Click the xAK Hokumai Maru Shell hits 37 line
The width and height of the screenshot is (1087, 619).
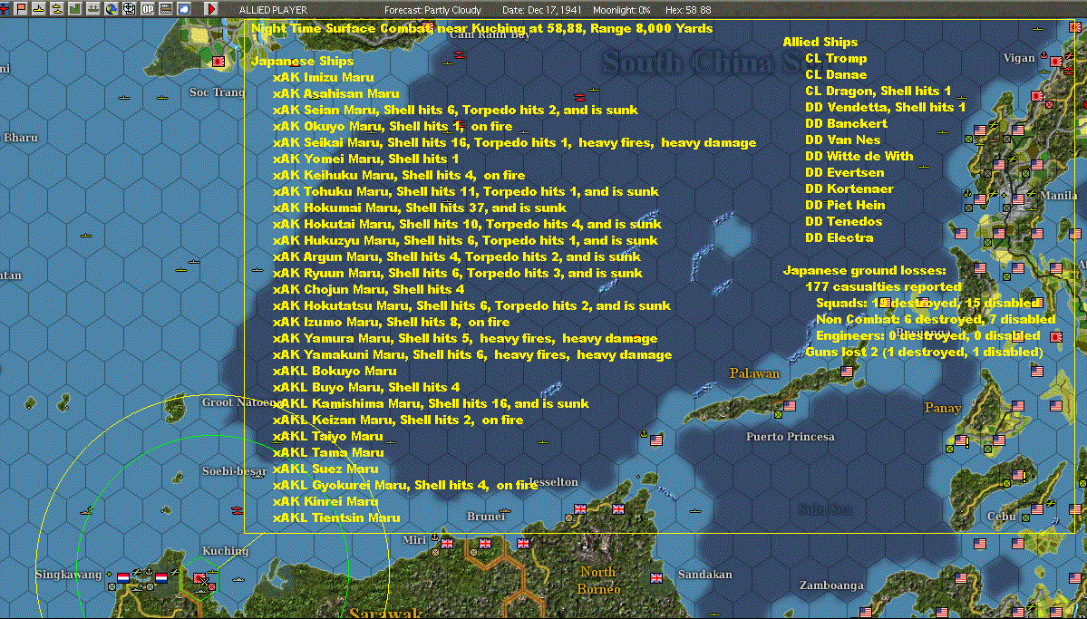(420, 208)
